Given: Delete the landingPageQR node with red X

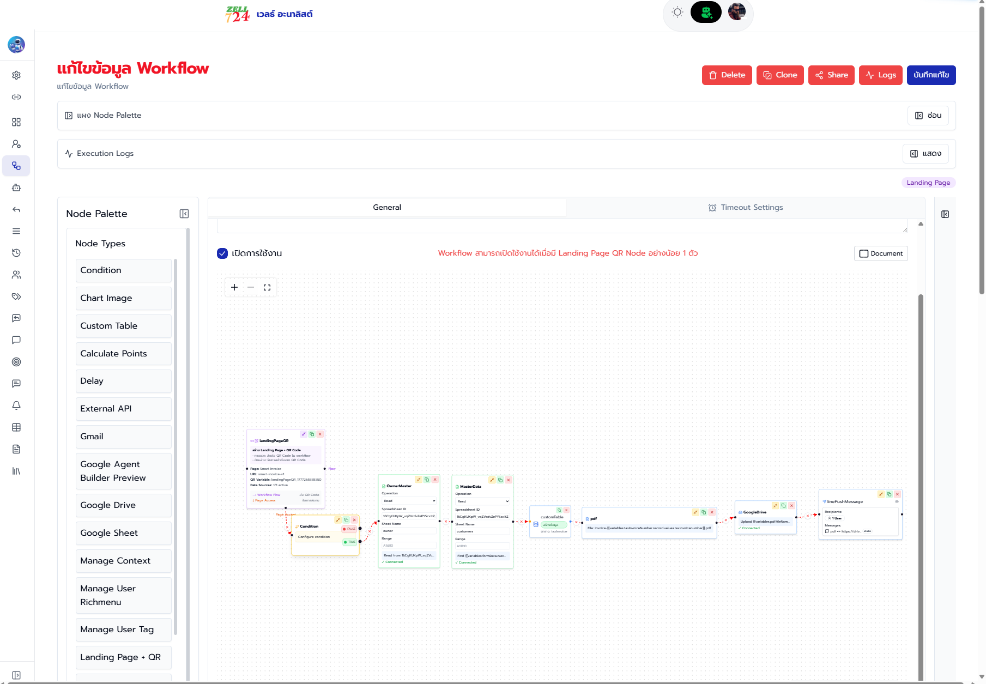Looking at the screenshot, I should pos(320,434).
